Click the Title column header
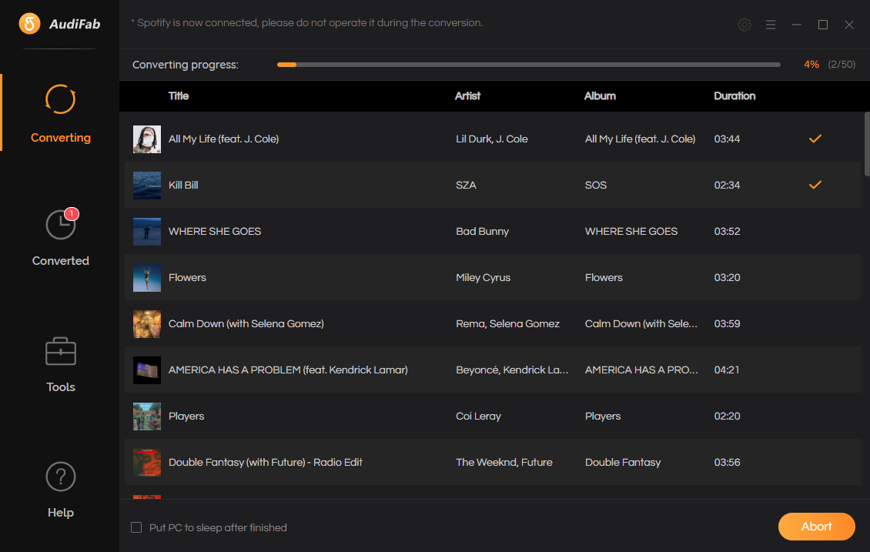 coord(179,96)
